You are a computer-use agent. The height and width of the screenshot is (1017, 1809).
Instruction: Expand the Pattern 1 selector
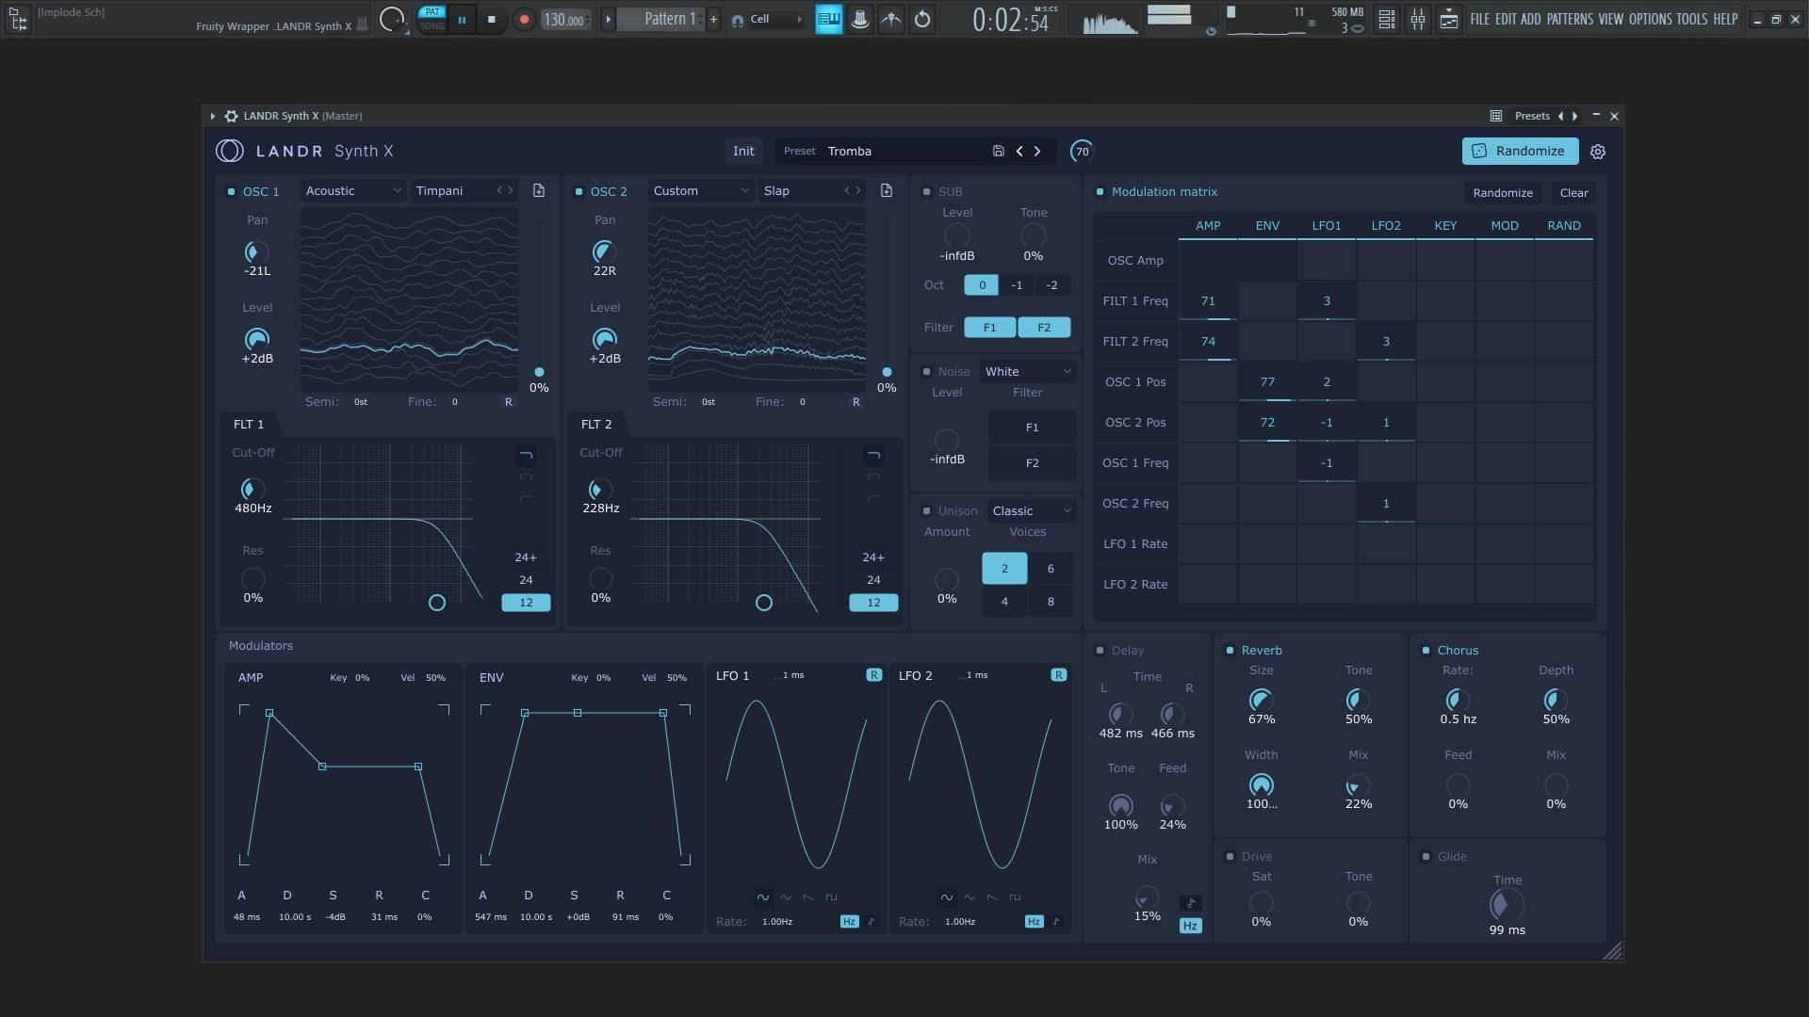[x=608, y=19]
